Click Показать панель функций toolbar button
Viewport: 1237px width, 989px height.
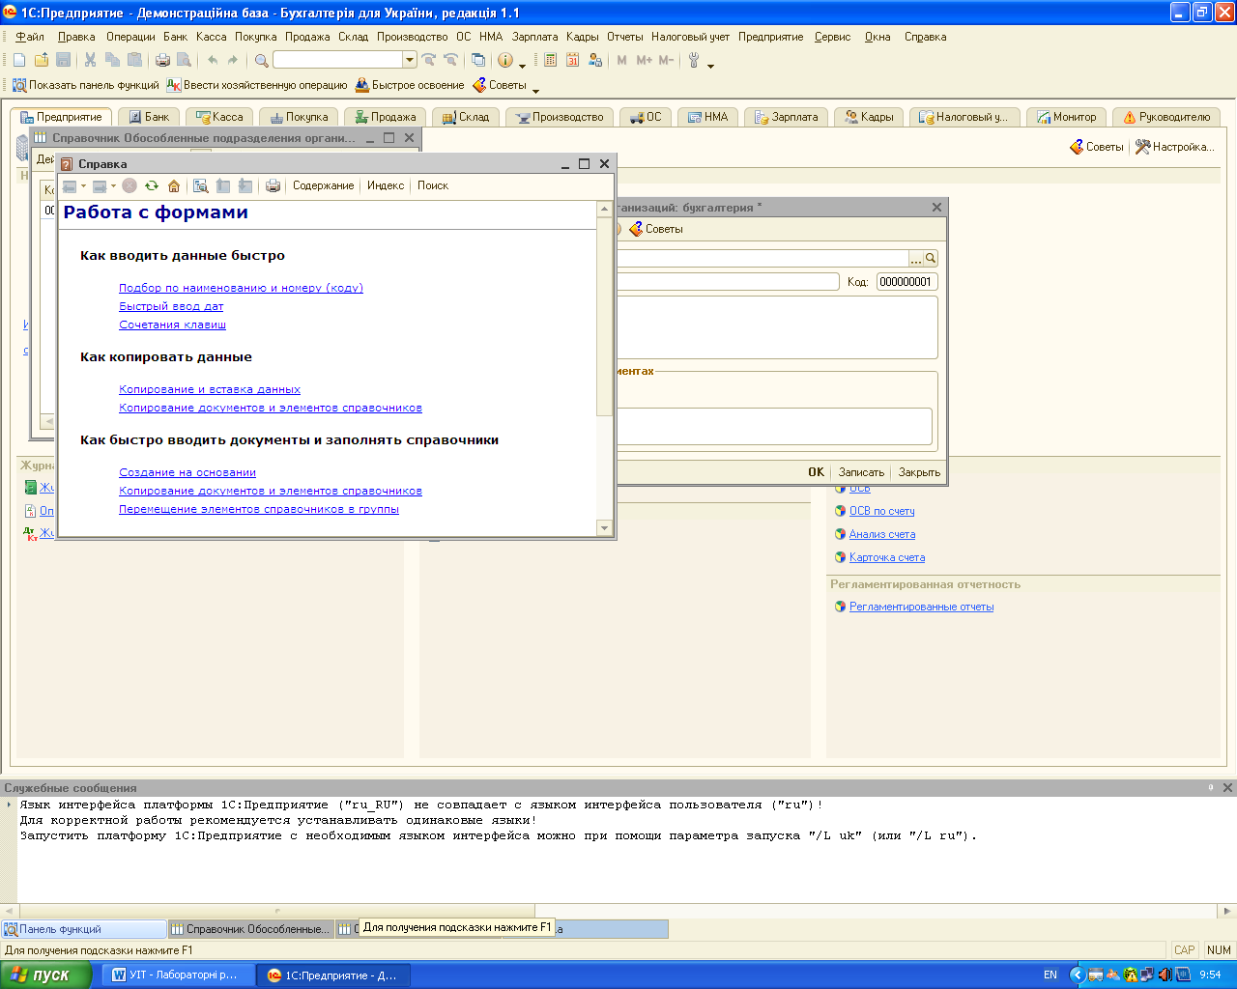tap(85, 85)
